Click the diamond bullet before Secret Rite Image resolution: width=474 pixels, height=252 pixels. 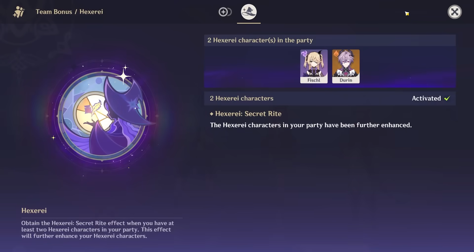click(212, 114)
